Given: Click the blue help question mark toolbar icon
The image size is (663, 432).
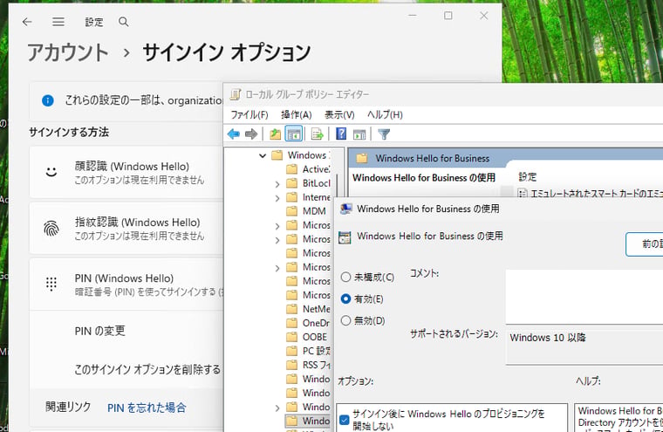Looking at the screenshot, I should pos(341,134).
